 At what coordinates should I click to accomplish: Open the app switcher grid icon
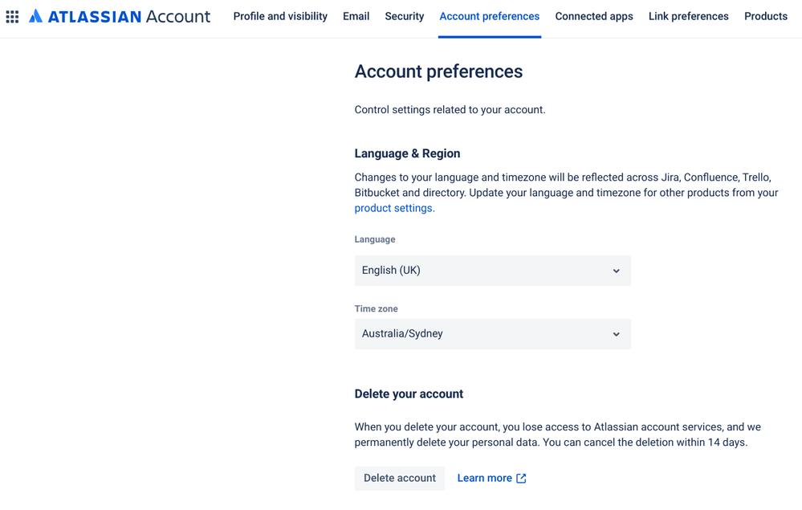pyautogui.click(x=12, y=16)
